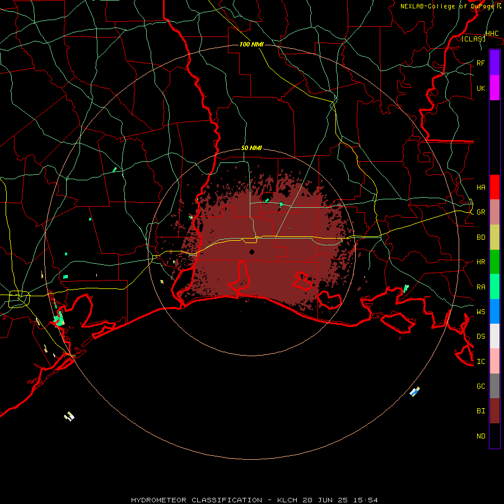Click the BD yellow legend swatch
Screen dimensions: 504x504
click(x=494, y=237)
